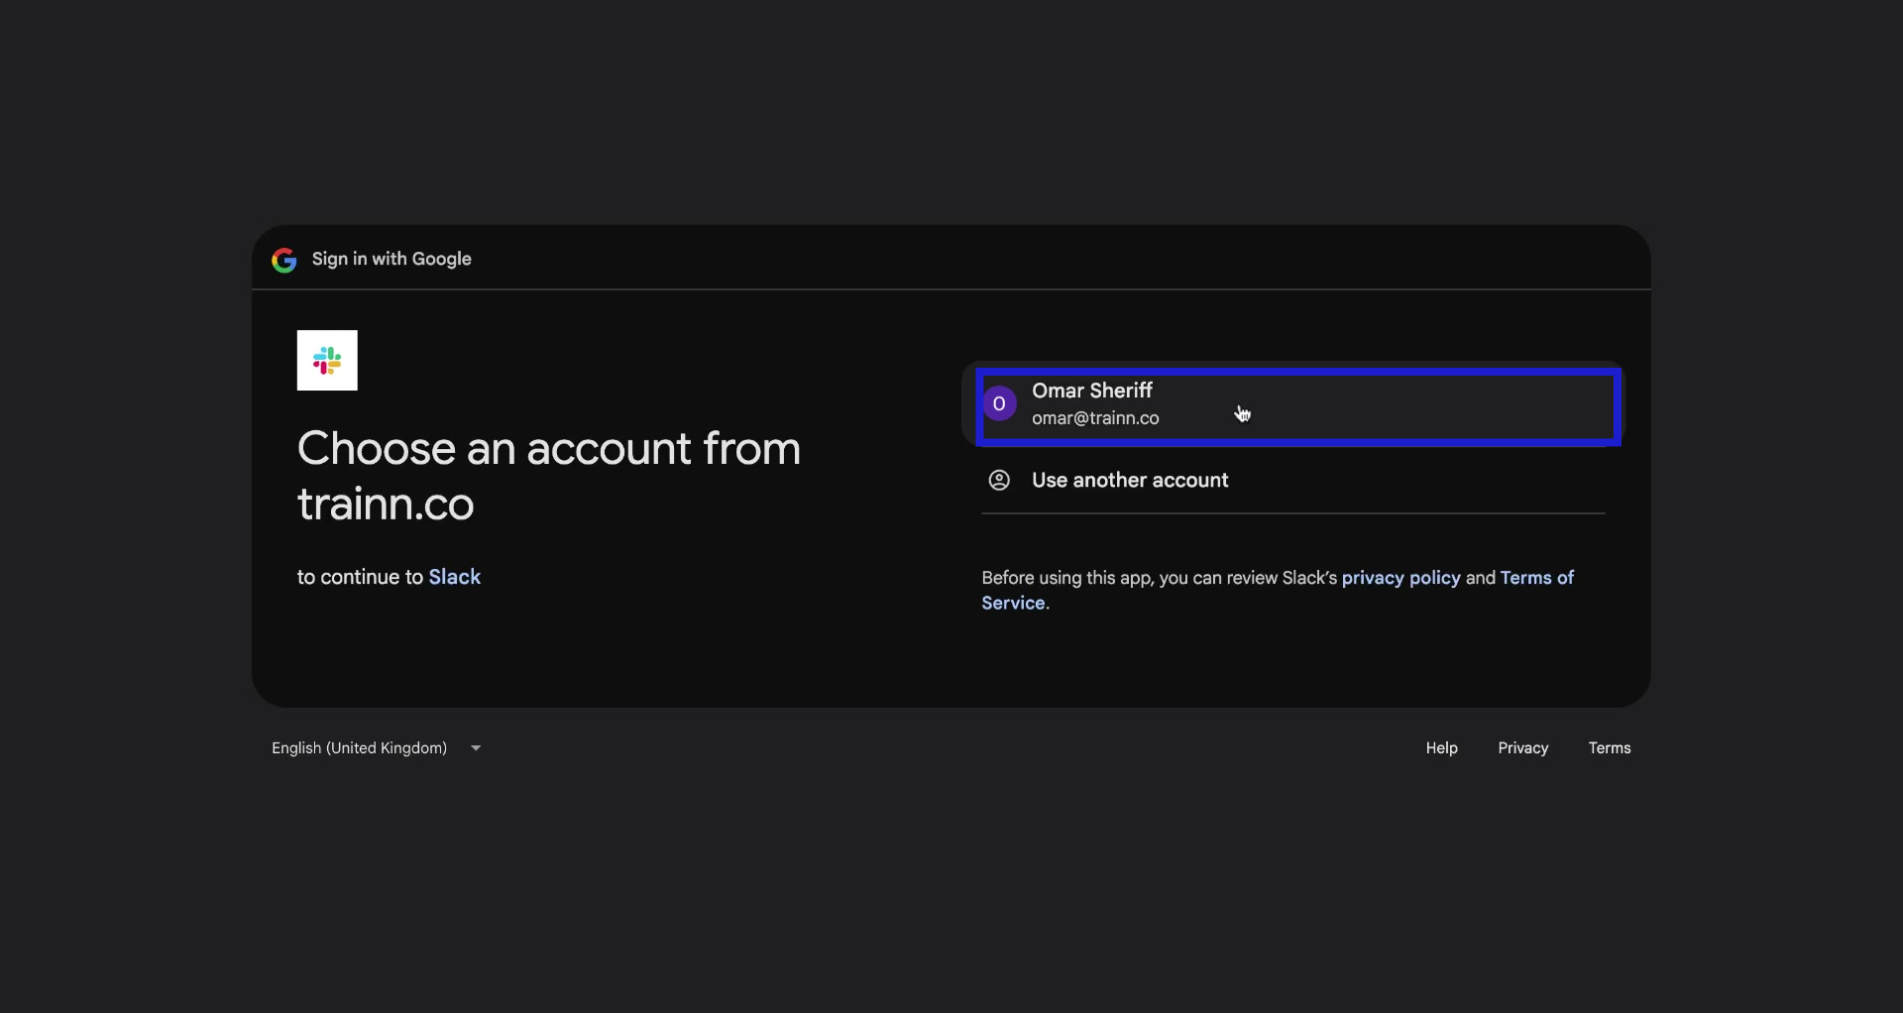Choose Use another account option

click(x=1129, y=480)
